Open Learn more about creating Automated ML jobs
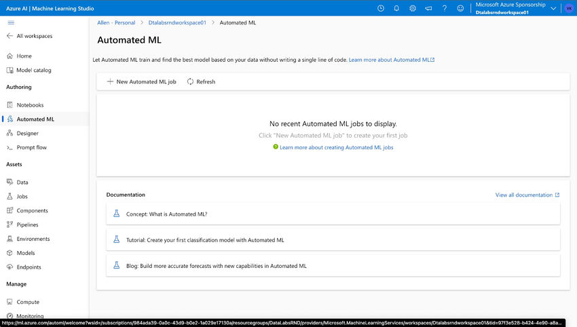 click(336, 147)
